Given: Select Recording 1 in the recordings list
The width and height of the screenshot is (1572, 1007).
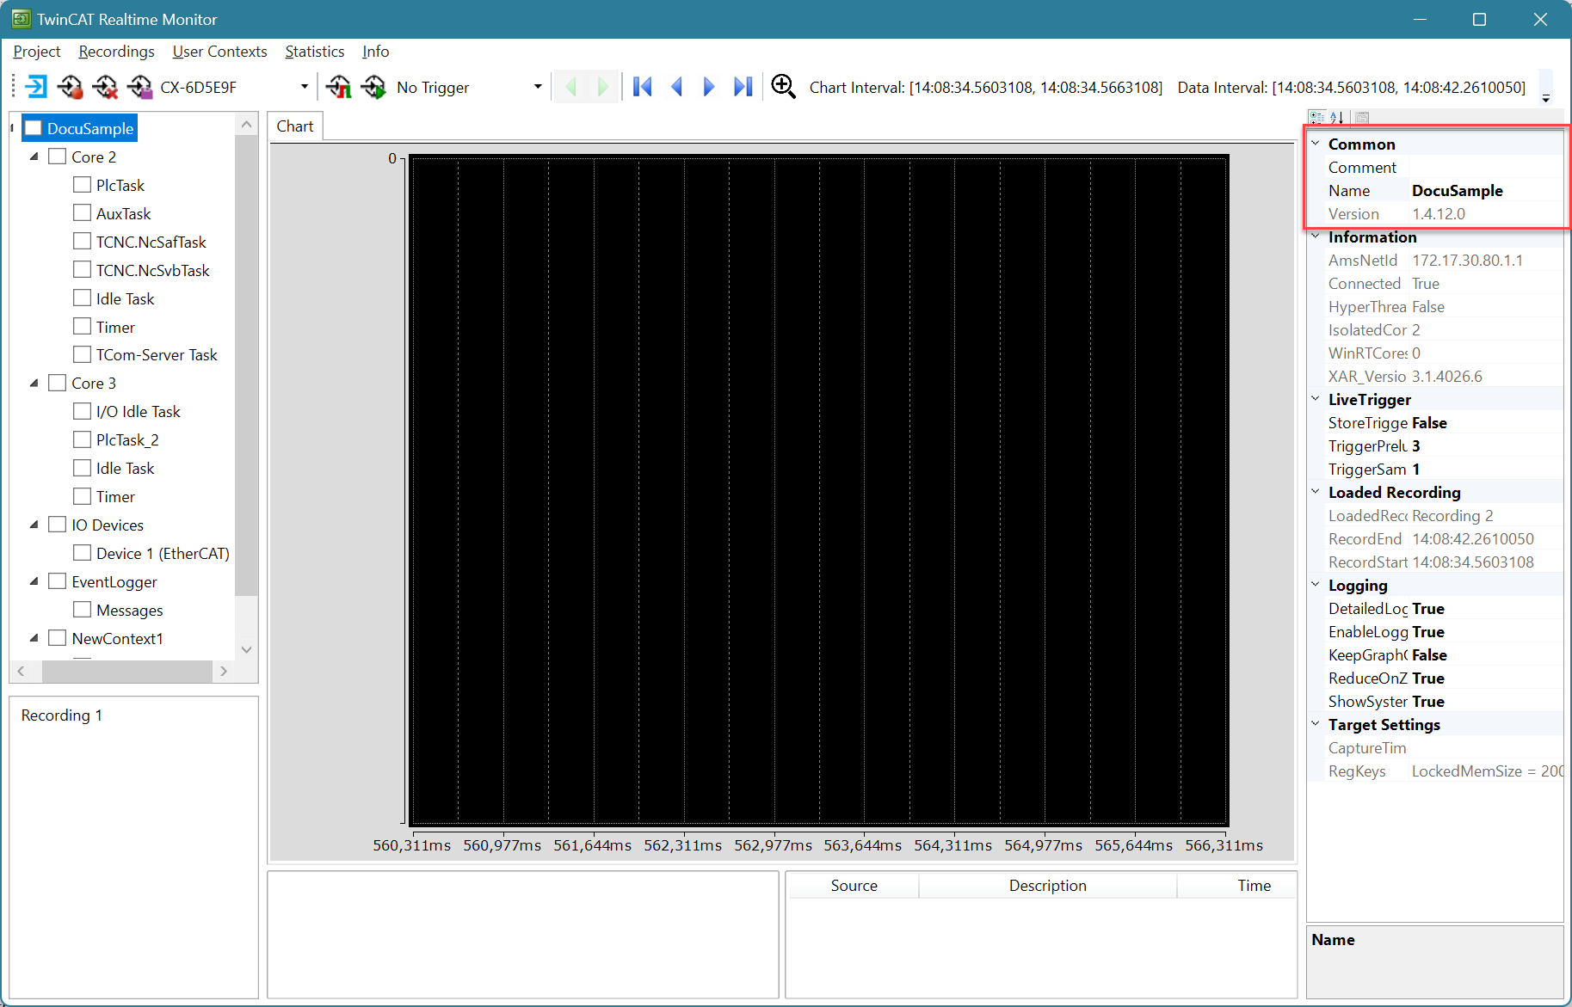Looking at the screenshot, I should tap(62, 715).
